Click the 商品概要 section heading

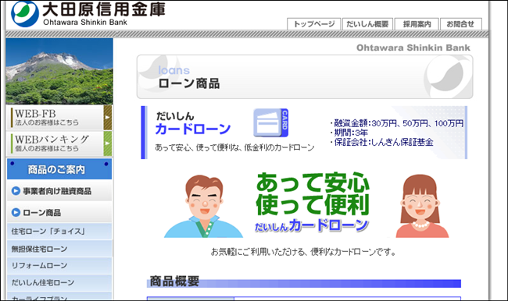(x=174, y=282)
